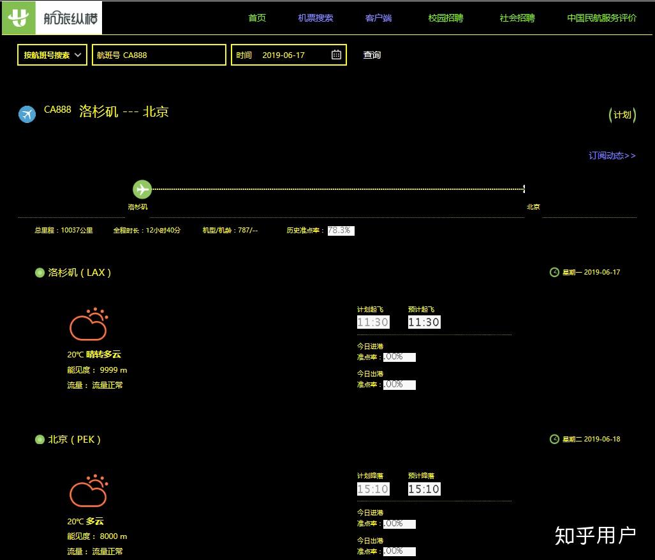The height and width of the screenshot is (560, 655).
Task: Click the Beijing weather cloud icon
Action: [89, 491]
